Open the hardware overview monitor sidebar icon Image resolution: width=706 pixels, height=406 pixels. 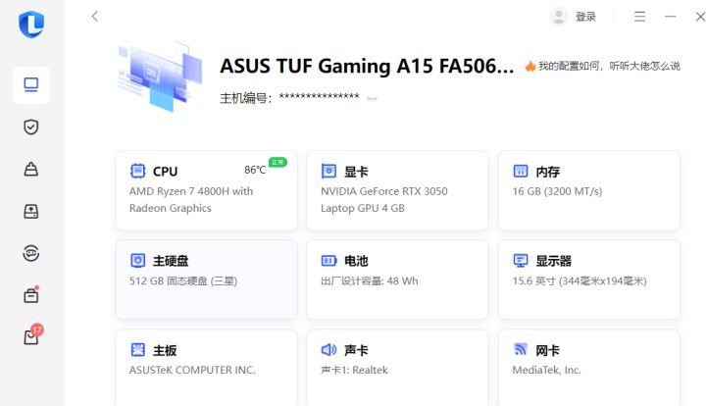31,84
